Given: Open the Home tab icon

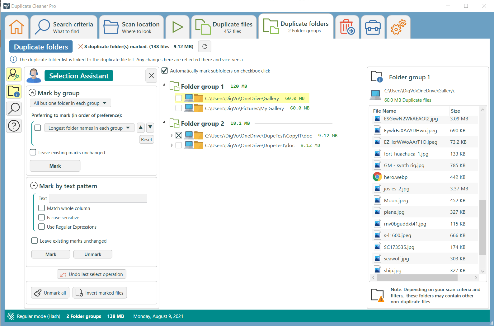Looking at the screenshot, I should (x=16, y=27).
